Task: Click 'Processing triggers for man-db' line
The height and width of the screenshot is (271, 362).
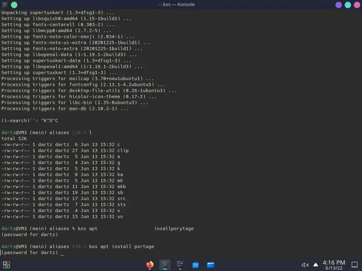Action: pos(65,109)
